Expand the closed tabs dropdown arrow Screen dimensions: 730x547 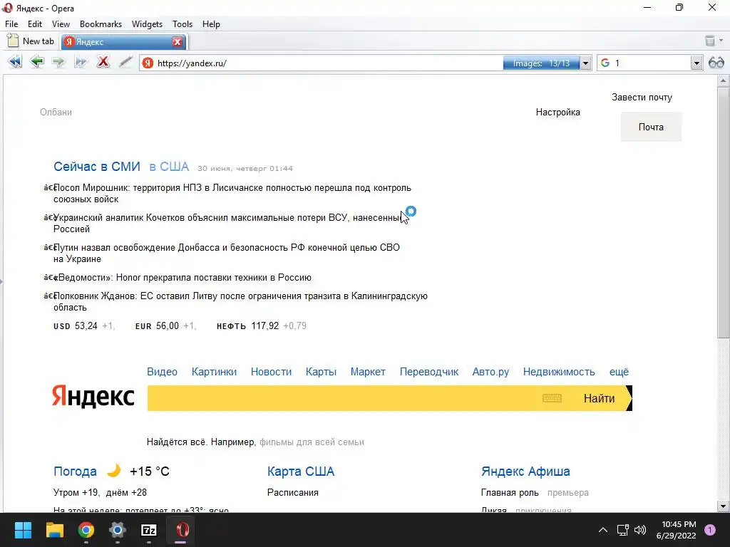click(721, 41)
